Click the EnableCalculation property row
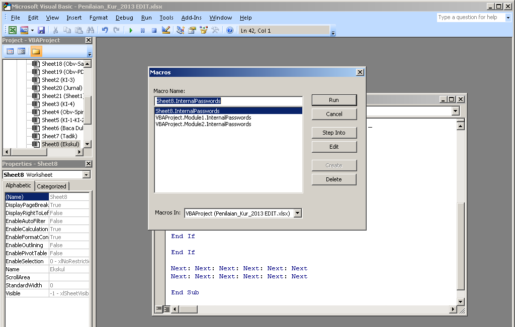Viewport: 515px width, 327px height. pyautogui.click(x=47, y=229)
